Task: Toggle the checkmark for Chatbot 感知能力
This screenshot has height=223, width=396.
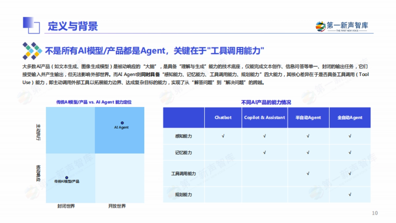Action: (x=223, y=136)
